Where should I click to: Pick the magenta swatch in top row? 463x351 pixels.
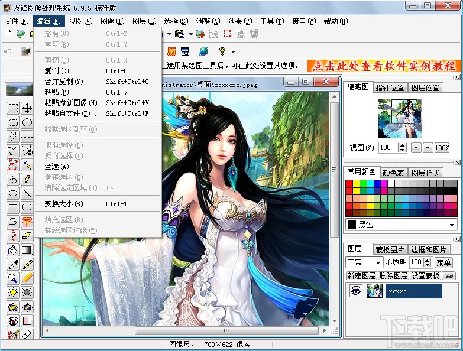point(384,184)
